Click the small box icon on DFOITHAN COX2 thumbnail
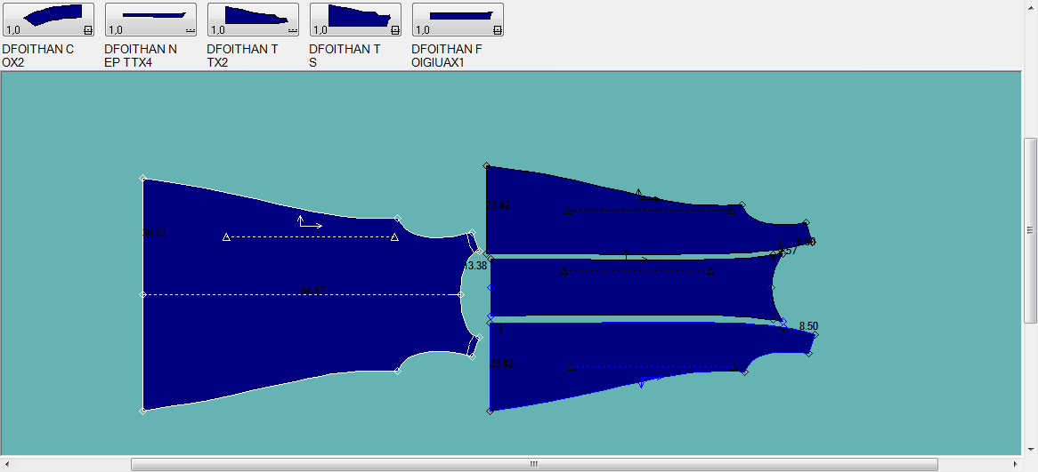 pos(87,29)
